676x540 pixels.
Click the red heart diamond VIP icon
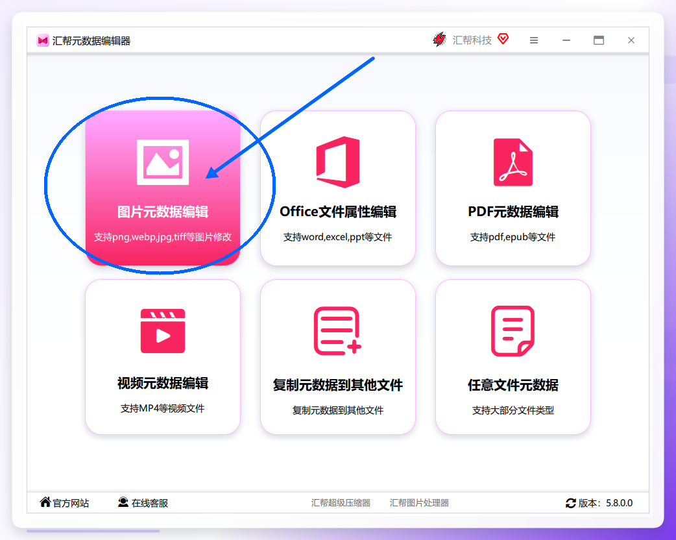click(503, 39)
